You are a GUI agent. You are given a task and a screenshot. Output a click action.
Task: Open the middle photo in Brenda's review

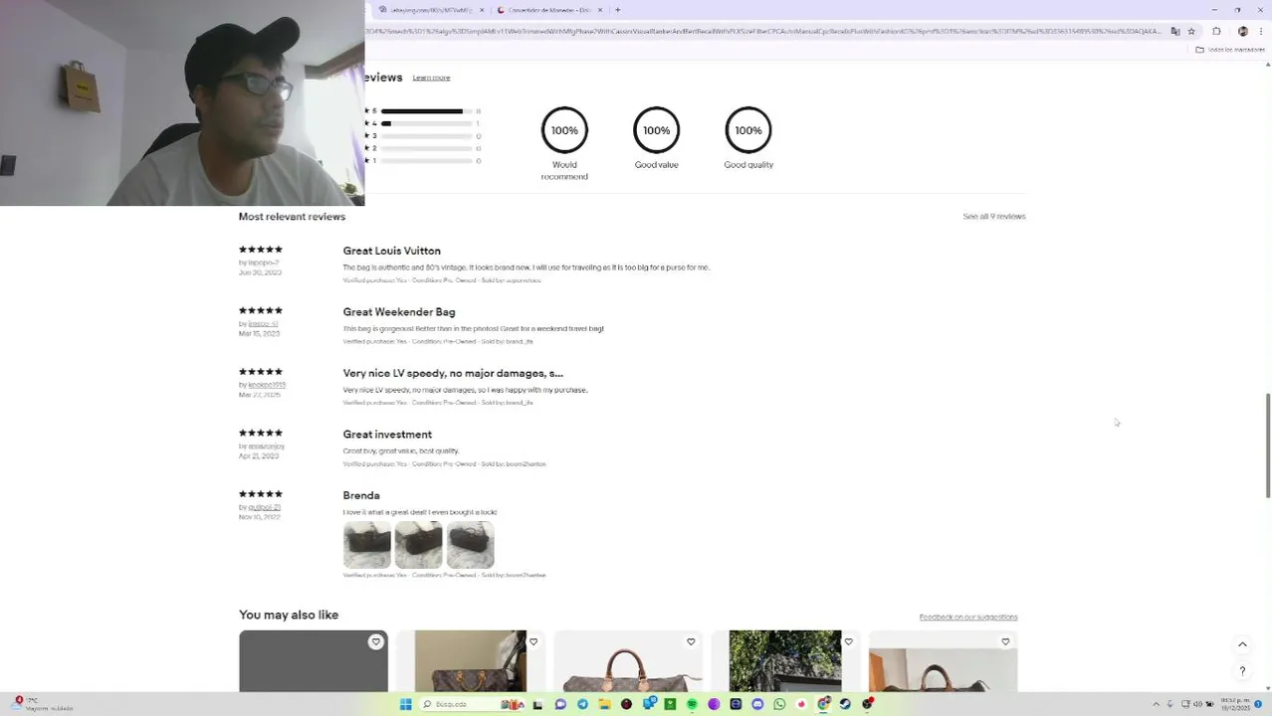coord(419,545)
